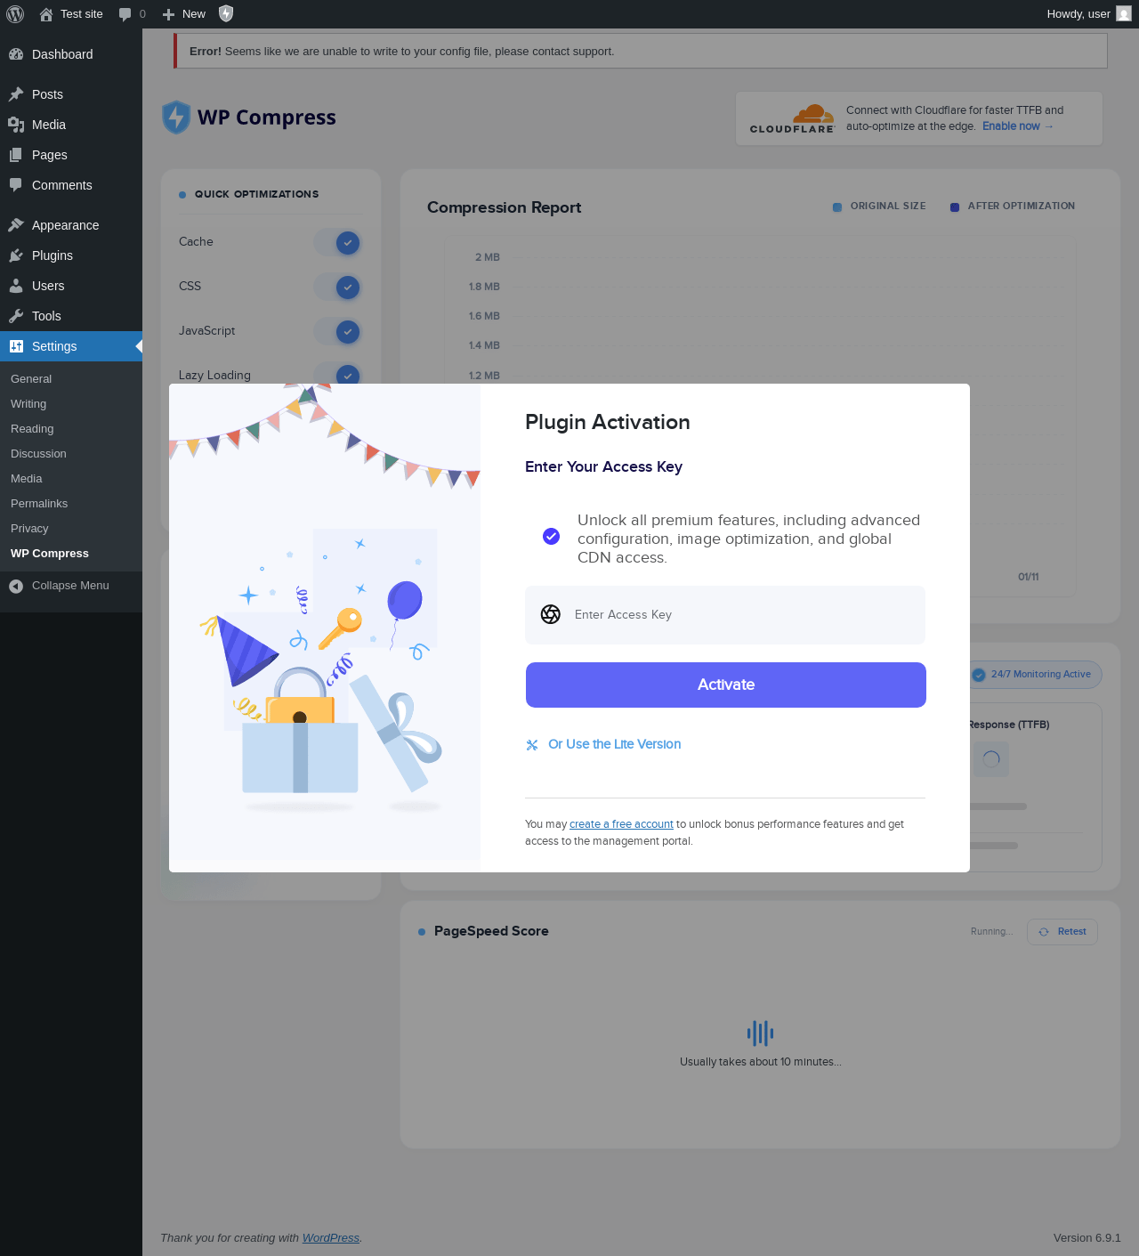Click the Or Use the Lite Version link
This screenshot has width=1139, height=1256.
click(614, 744)
